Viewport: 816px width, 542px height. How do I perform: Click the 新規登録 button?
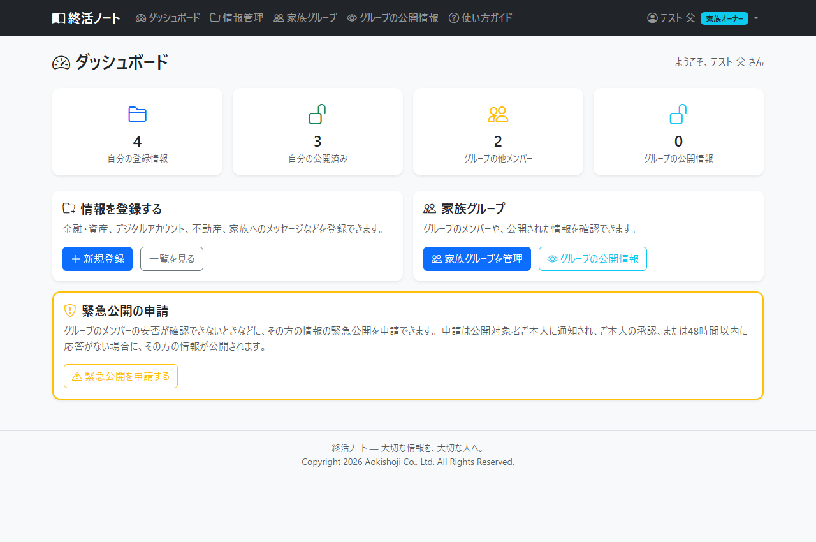point(98,259)
